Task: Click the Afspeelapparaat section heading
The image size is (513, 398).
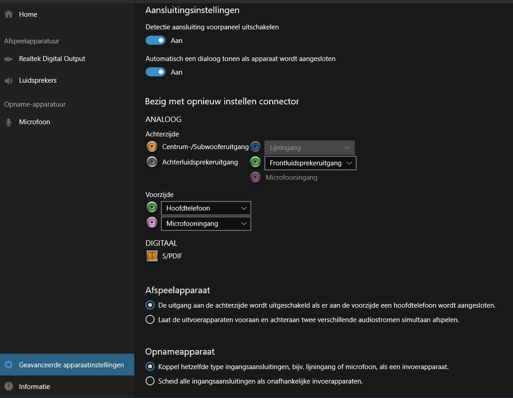Action: point(178,290)
